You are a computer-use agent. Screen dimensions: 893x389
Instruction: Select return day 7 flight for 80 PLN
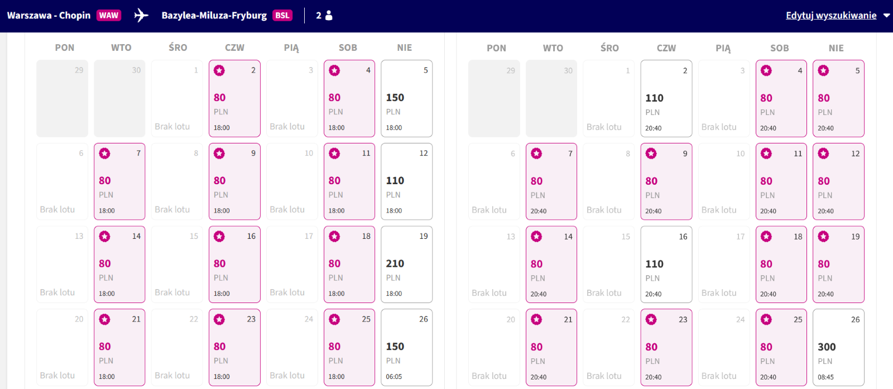551,181
